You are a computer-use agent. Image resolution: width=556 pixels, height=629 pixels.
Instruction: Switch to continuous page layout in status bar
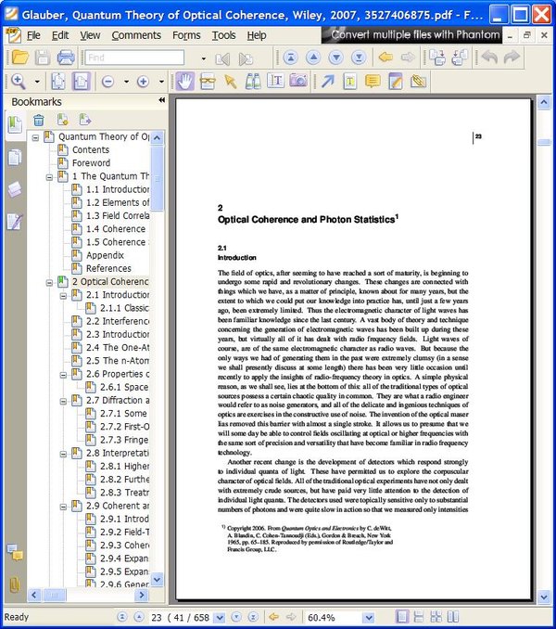(x=419, y=617)
